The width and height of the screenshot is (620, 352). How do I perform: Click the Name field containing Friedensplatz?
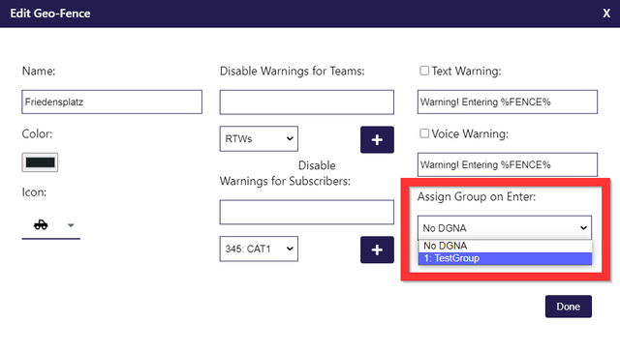click(x=112, y=103)
